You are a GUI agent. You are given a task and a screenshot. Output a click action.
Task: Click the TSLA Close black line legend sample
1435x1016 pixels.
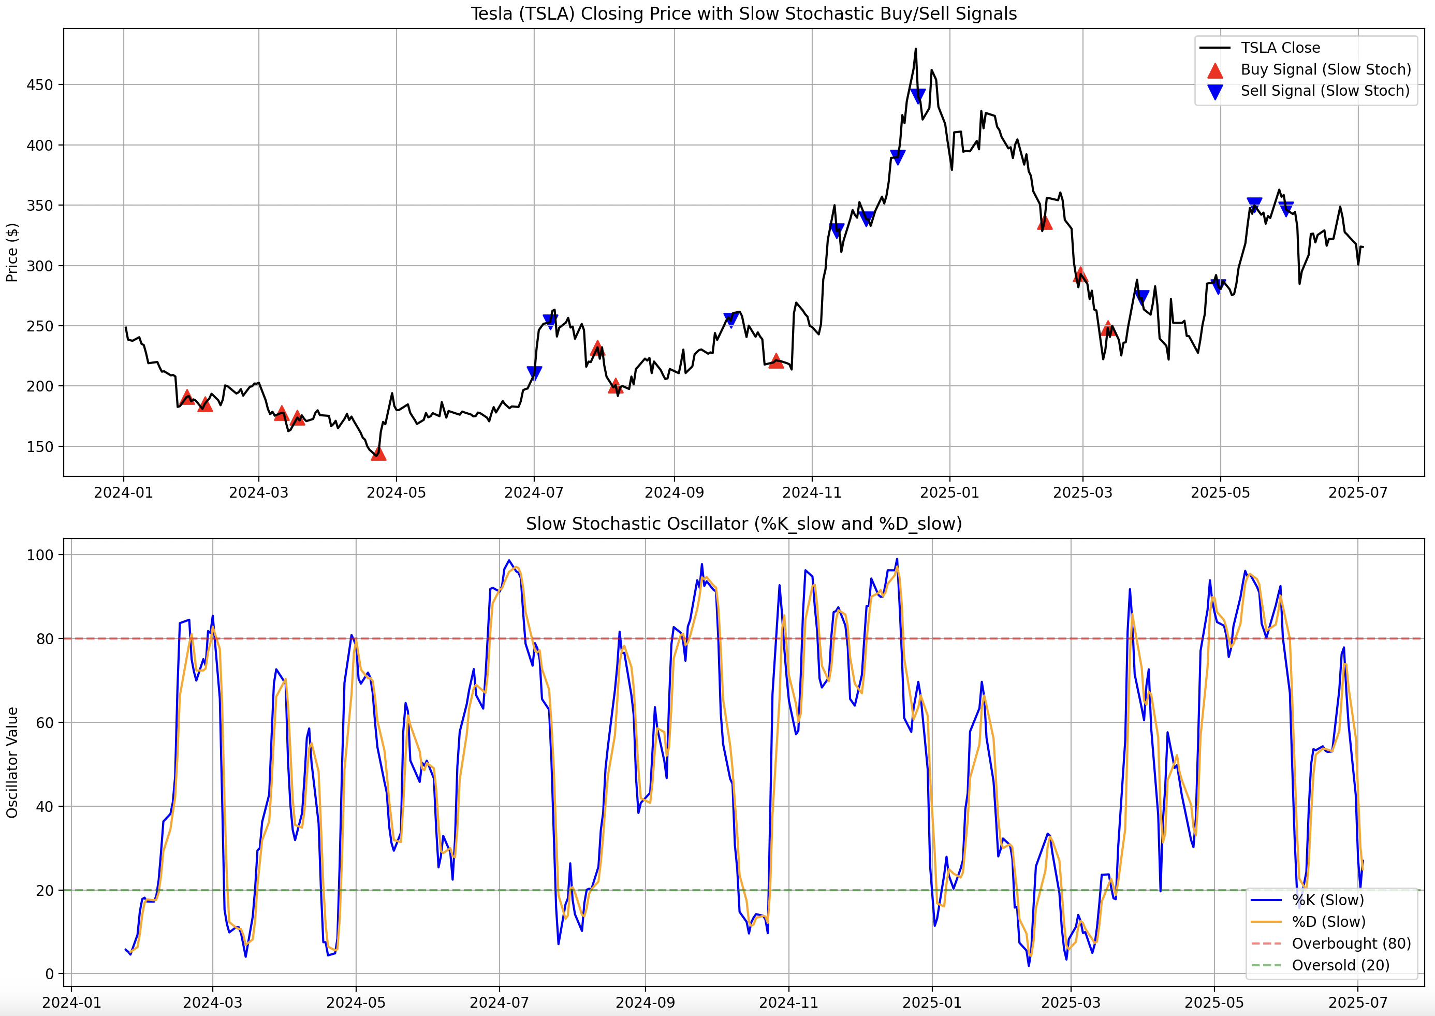pyautogui.click(x=1214, y=48)
